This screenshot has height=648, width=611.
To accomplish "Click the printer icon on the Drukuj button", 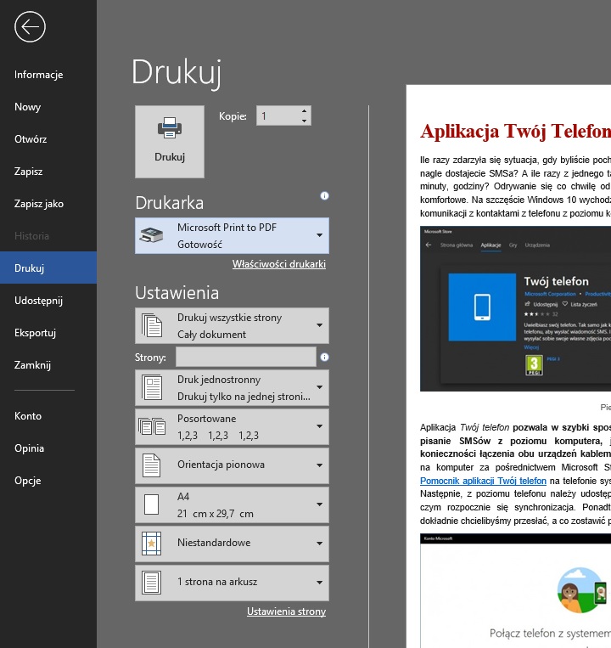I will pyautogui.click(x=169, y=127).
